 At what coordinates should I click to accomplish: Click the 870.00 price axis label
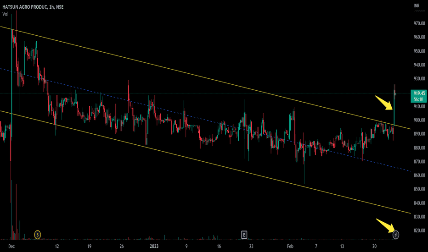[x=419, y=161]
